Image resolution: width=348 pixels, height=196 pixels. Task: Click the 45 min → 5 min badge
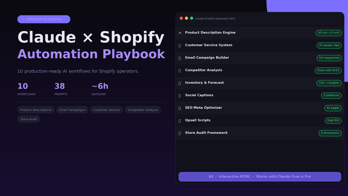coord(328,33)
